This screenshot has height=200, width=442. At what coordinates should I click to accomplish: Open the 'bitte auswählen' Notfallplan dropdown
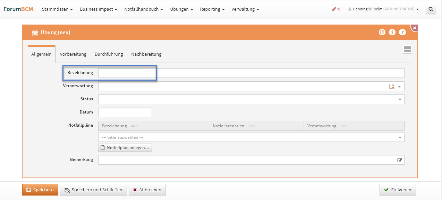coord(400,137)
